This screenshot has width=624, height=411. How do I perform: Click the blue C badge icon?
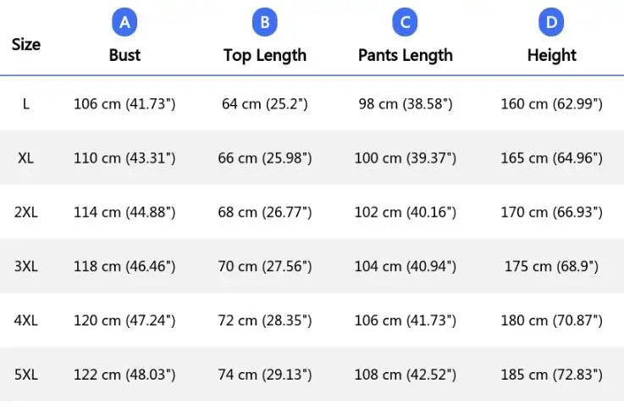405,23
